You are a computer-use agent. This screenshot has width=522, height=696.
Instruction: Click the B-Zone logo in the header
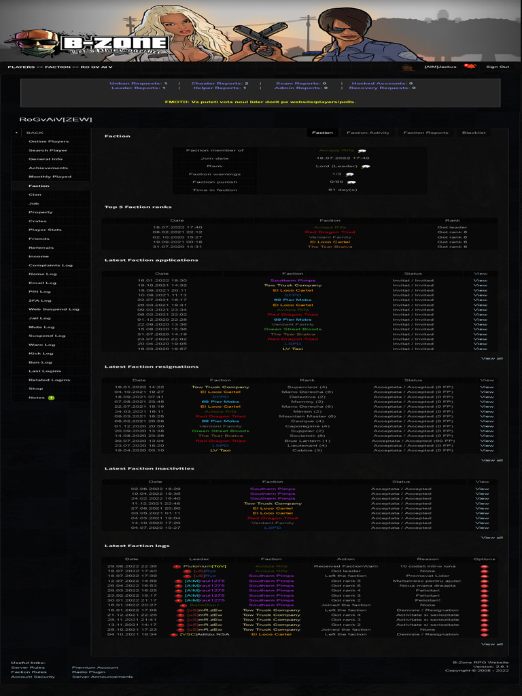tap(89, 43)
